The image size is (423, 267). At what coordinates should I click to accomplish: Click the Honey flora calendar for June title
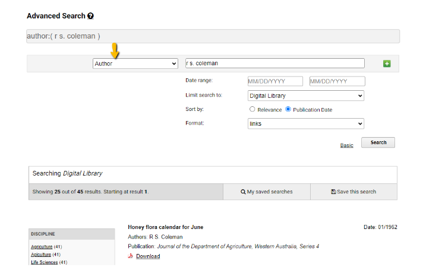coord(165,227)
